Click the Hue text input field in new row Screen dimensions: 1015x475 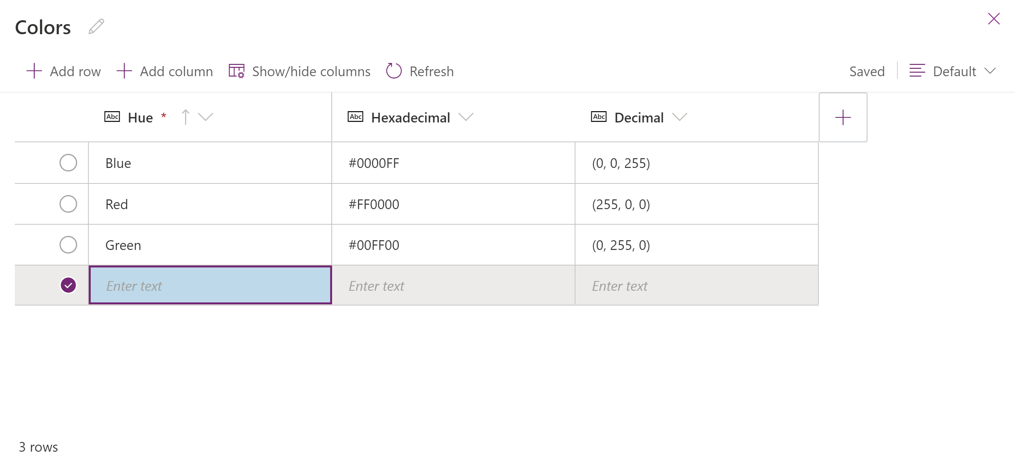[211, 285]
